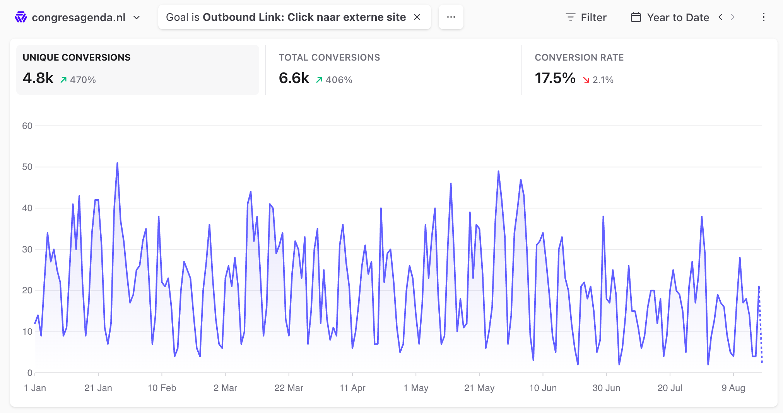Click the green 470% increase arrow
This screenshot has height=413, width=783.
pyautogui.click(x=63, y=80)
